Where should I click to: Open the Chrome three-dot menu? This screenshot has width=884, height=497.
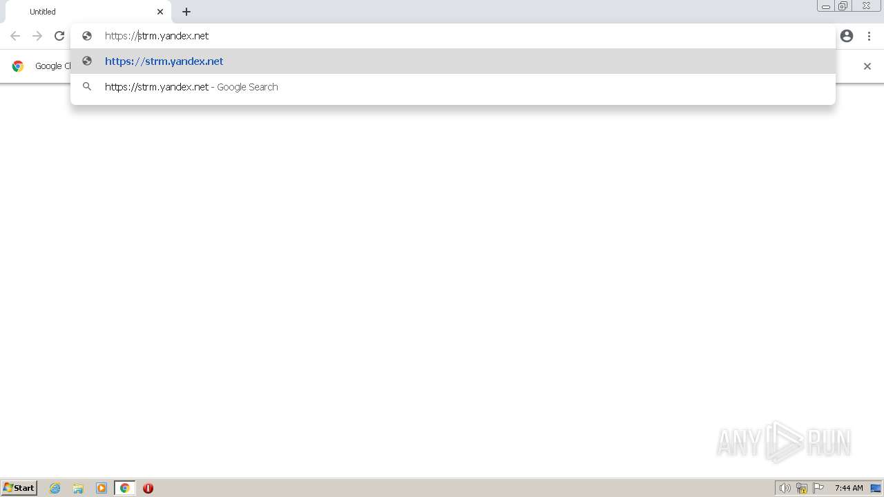coord(869,36)
